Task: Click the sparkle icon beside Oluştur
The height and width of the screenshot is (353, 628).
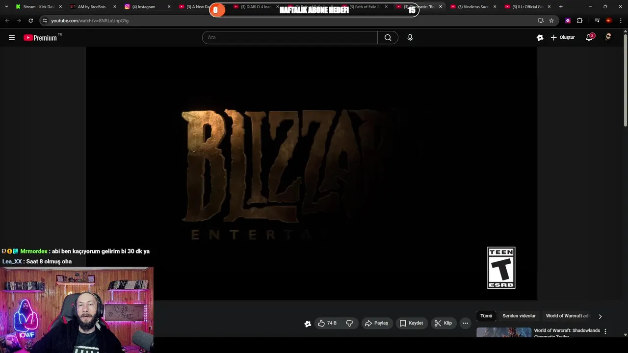Action: coord(540,38)
